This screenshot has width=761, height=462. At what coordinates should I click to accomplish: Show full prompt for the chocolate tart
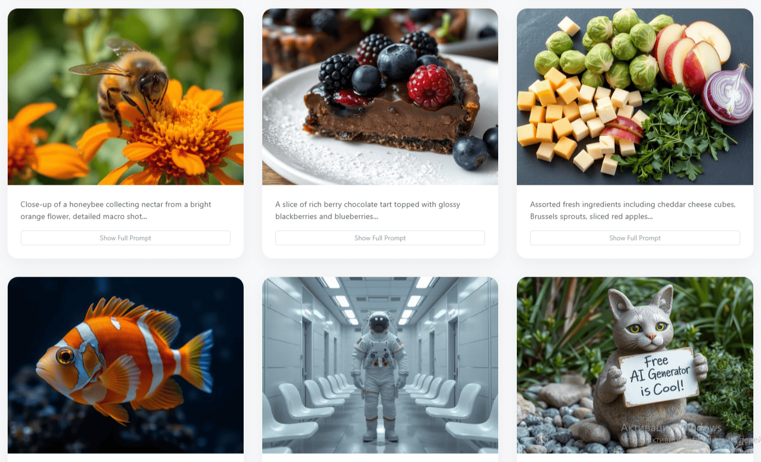pyautogui.click(x=380, y=238)
